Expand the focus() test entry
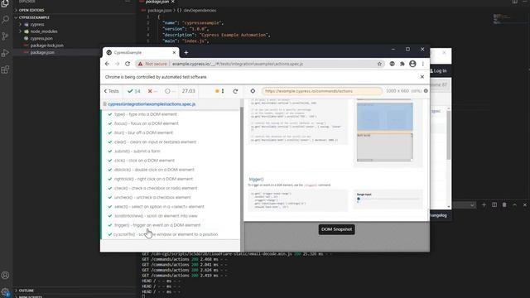 (147, 123)
